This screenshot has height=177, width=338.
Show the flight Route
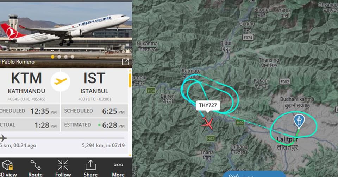click(x=35, y=169)
